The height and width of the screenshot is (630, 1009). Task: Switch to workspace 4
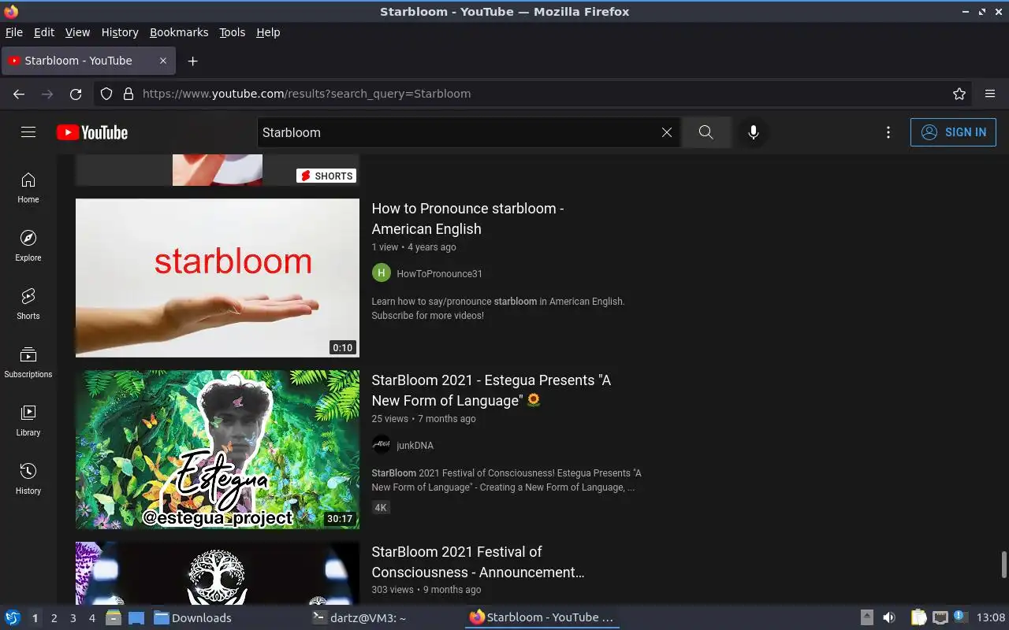coord(91,618)
